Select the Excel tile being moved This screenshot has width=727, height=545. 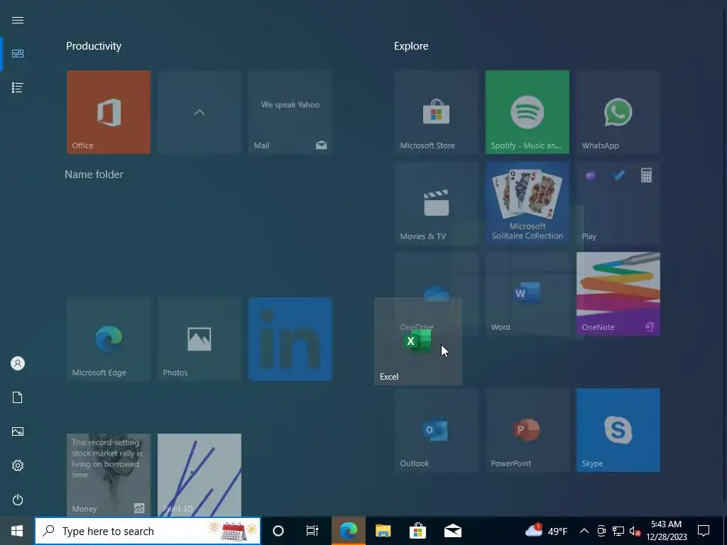418,341
